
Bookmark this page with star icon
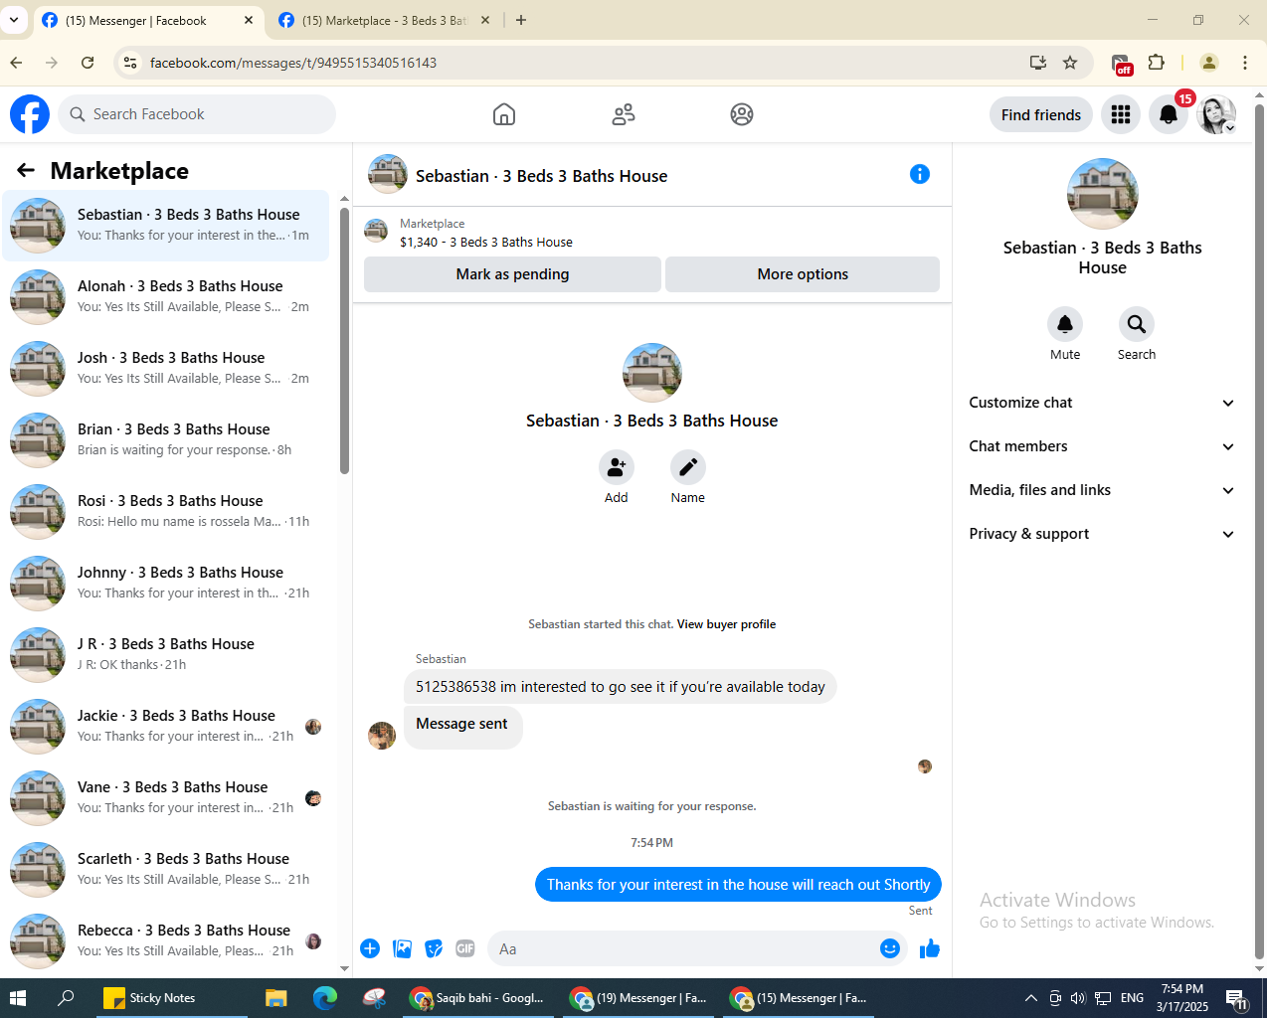coord(1070,63)
